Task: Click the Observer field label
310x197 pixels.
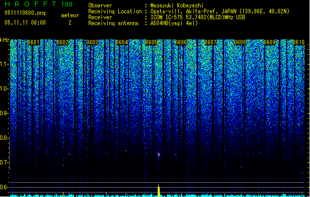Action: coord(100,5)
